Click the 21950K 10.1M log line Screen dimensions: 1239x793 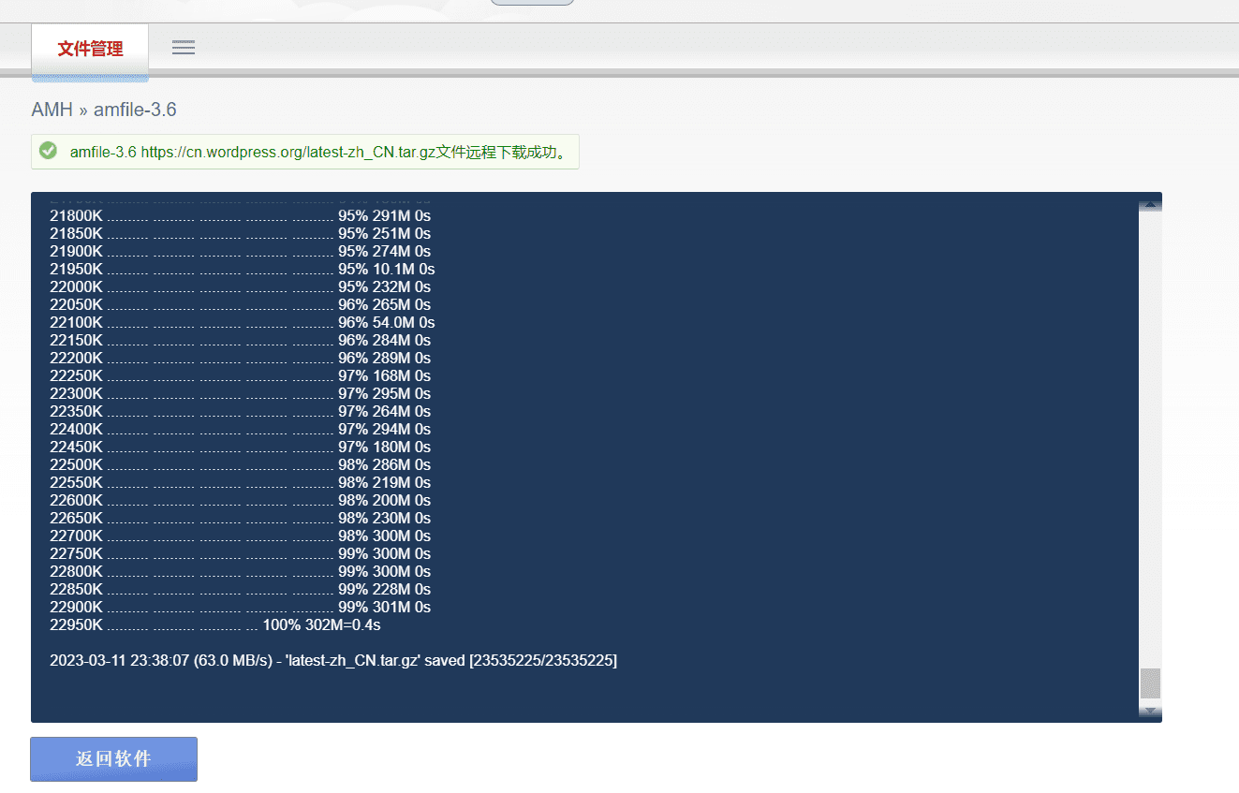(242, 269)
